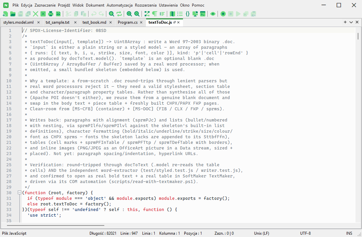Start macro recording with the record icon
Viewport: 362px width, 237px height.
point(223,14)
